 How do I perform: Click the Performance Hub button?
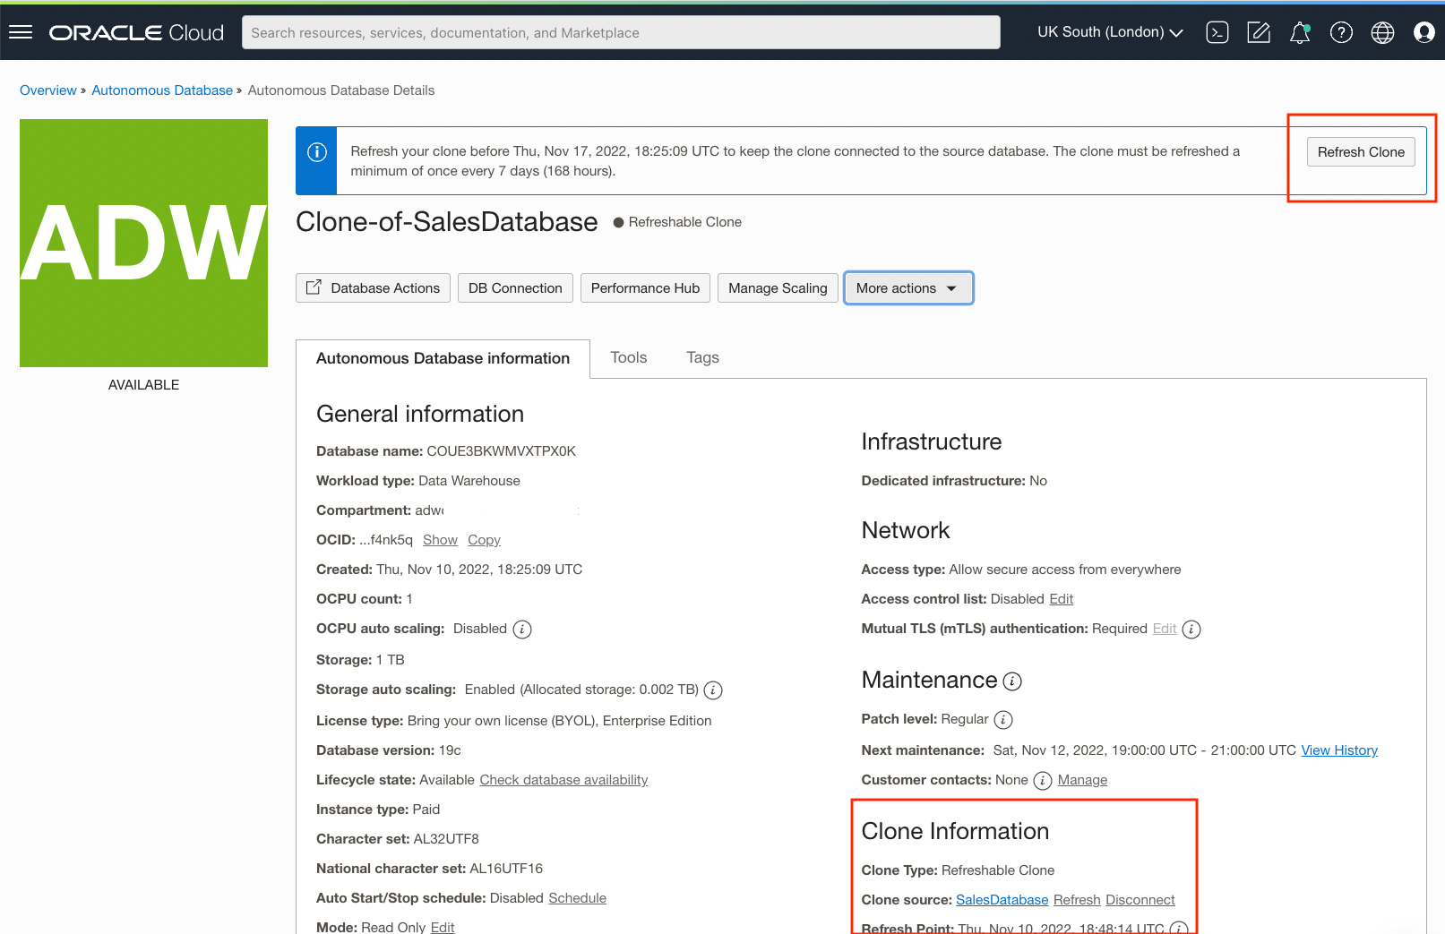pyautogui.click(x=645, y=288)
